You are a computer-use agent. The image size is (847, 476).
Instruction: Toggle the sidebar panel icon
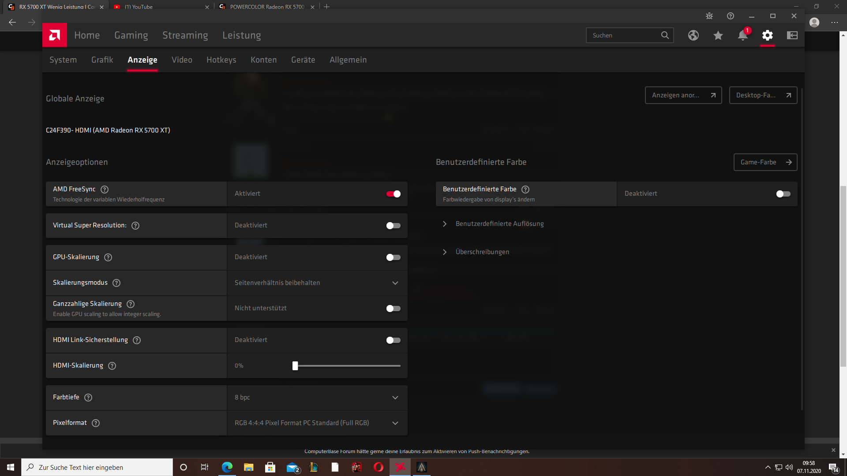(792, 35)
